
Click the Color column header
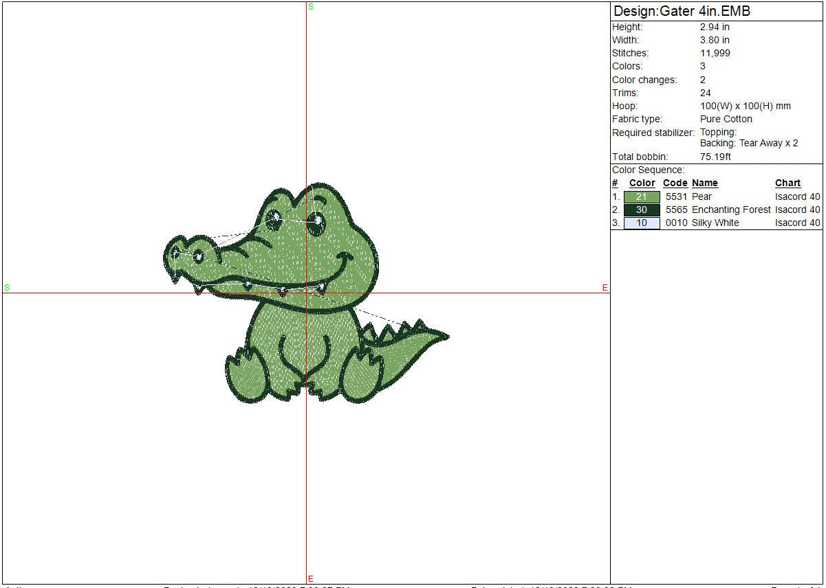click(642, 183)
